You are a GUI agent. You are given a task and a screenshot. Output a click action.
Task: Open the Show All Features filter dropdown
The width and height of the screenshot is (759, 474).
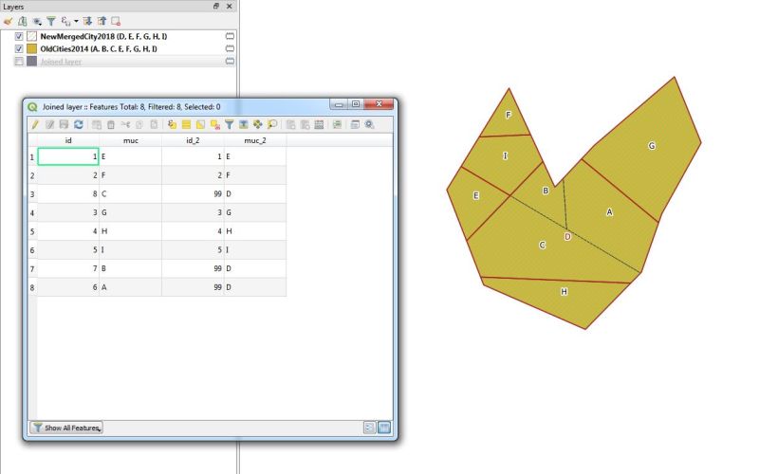click(x=66, y=428)
